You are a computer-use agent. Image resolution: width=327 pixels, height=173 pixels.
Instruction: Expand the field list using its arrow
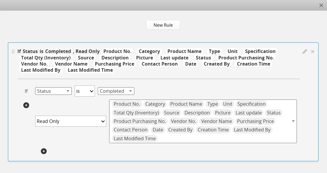click(293, 121)
